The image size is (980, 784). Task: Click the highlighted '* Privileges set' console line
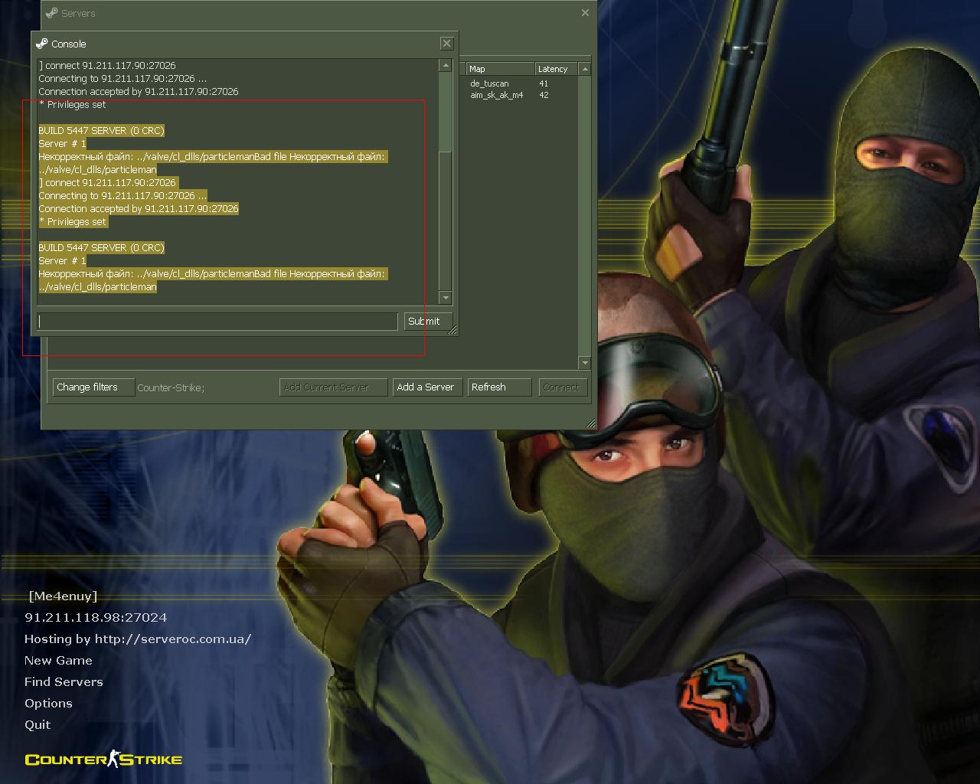[x=73, y=221]
